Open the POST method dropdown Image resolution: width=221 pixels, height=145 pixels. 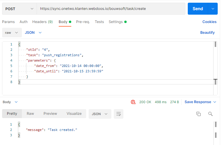(19, 9)
